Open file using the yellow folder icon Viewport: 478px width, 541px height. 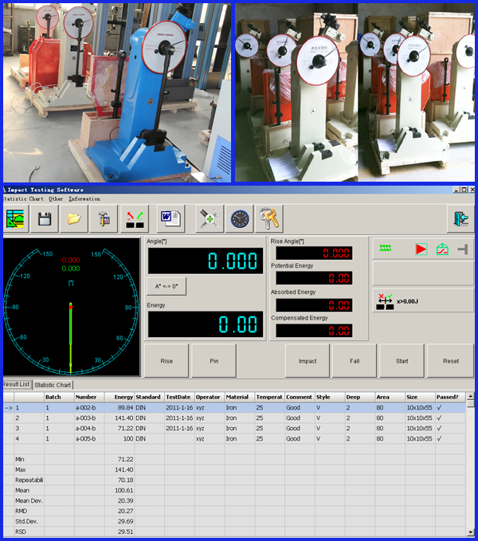pos(73,218)
